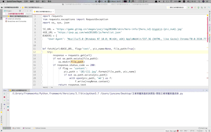Open the Terminal tab in bottom bar
Viewport: 211px width, 132px height.
coord(27,128)
